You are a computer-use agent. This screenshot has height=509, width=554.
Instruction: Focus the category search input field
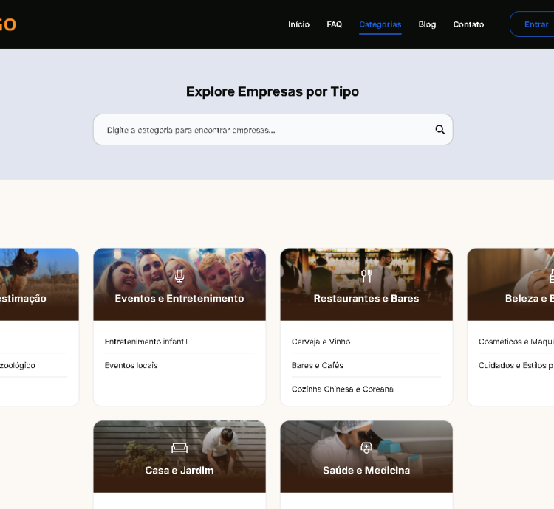[266, 130]
